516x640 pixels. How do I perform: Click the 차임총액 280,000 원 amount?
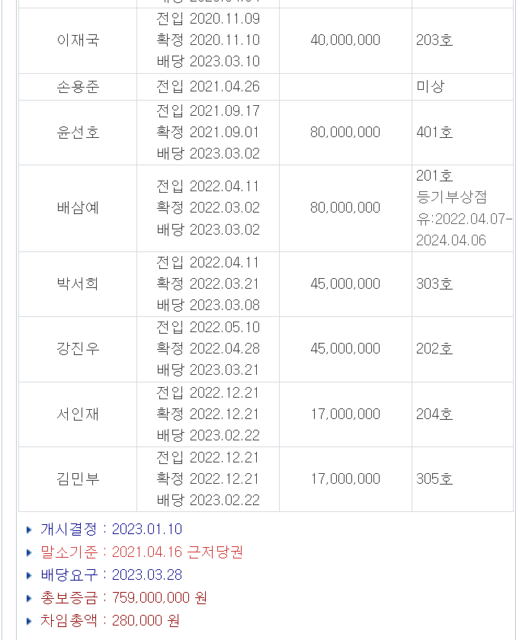coord(146,621)
